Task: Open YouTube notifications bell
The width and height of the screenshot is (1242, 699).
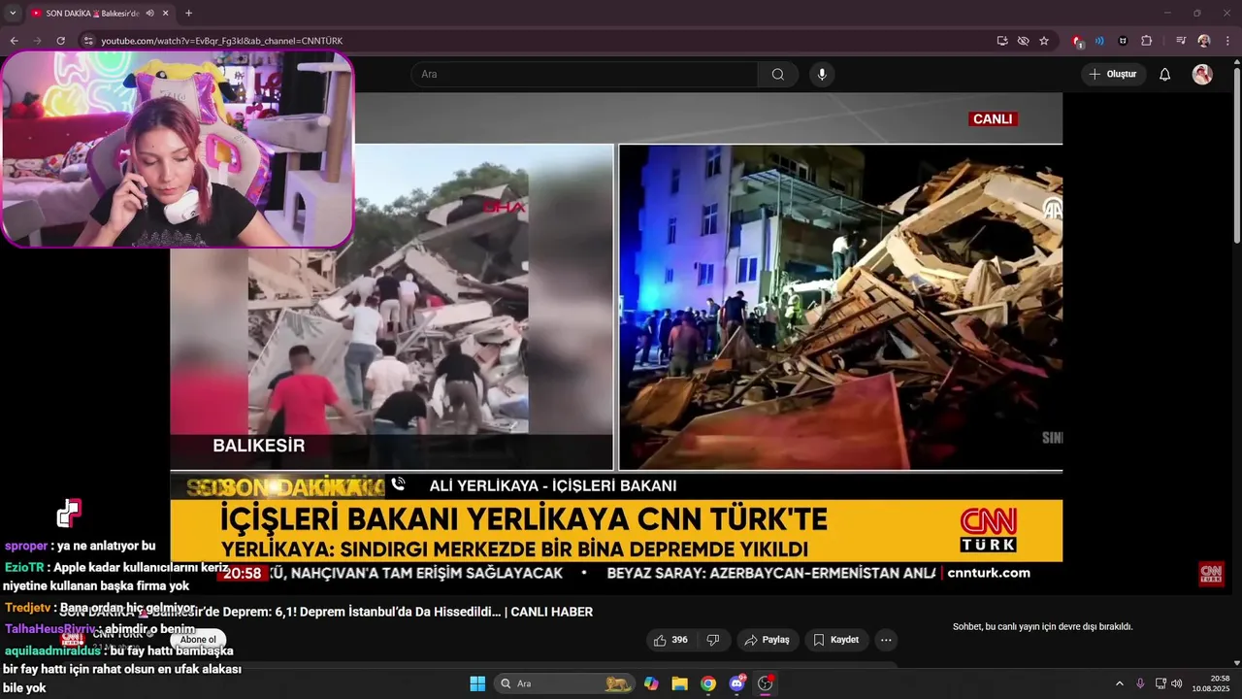Action: point(1165,74)
